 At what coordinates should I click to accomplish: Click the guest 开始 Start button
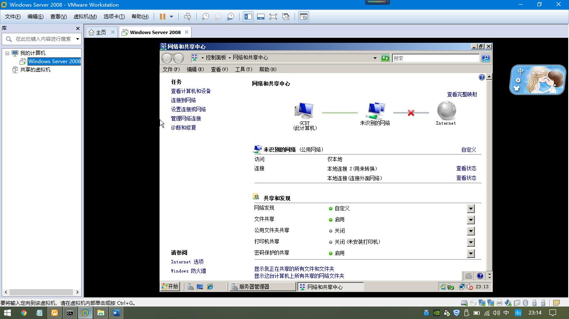tap(170, 287)
